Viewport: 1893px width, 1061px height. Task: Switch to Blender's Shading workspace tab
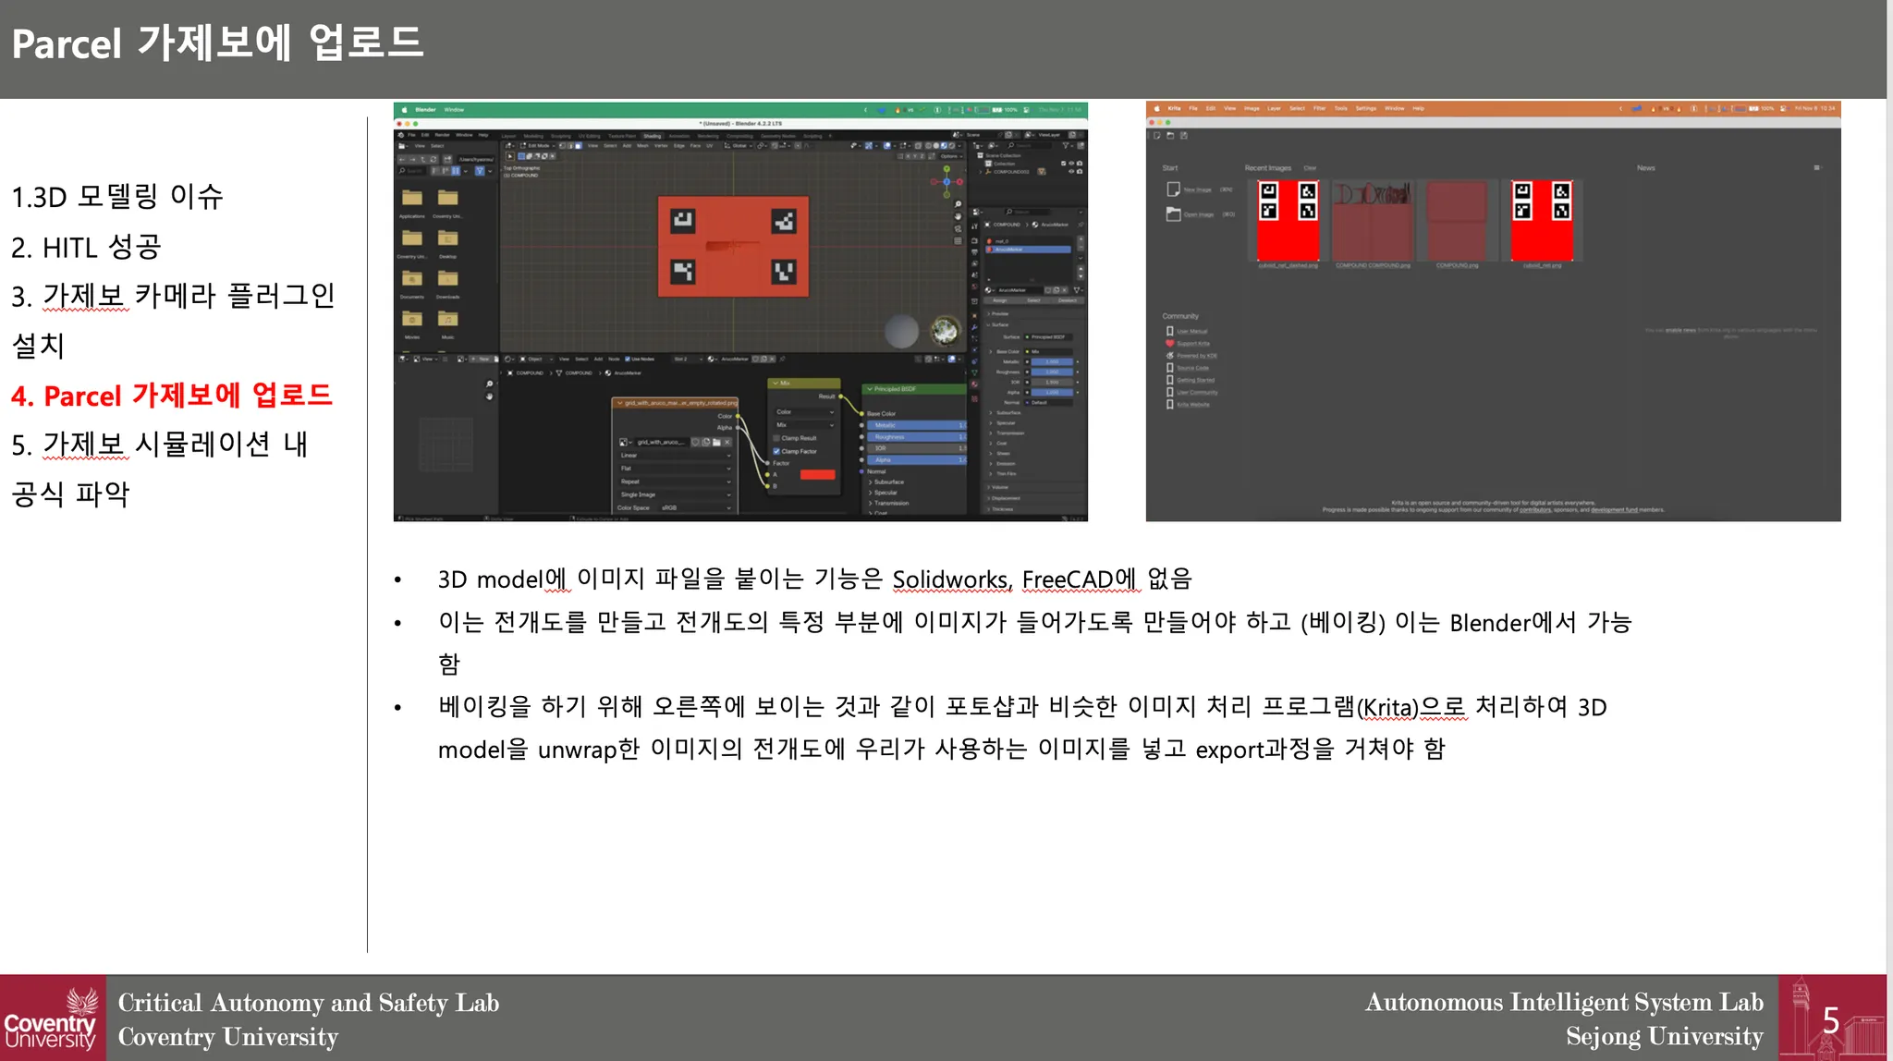click(653, 136)
